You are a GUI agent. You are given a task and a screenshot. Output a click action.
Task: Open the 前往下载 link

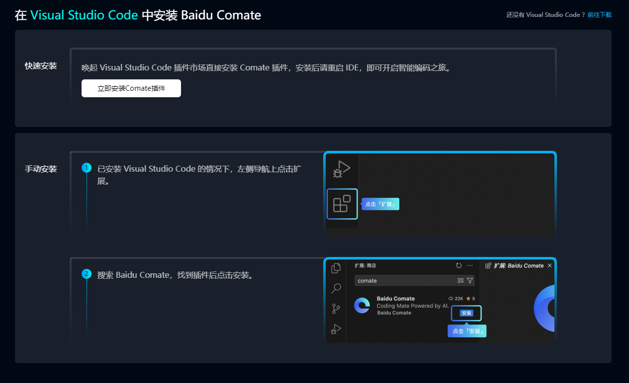click(600, 15)
